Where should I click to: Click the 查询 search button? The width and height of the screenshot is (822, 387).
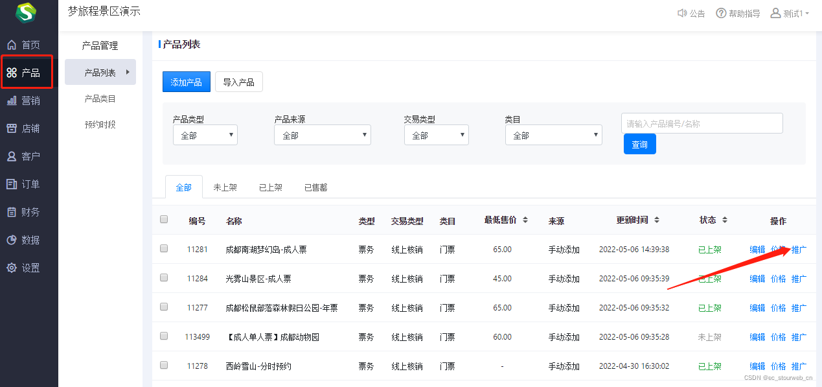tap(640, 145)
